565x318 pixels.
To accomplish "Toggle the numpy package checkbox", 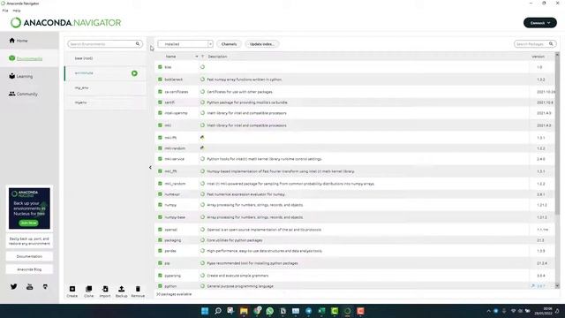I will 160,205.
